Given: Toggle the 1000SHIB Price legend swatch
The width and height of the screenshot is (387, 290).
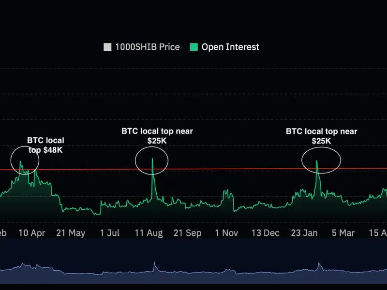Looking at the screenshot, I should [107, 47].
